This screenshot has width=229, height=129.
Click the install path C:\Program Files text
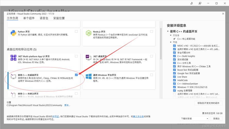[34, 105]
